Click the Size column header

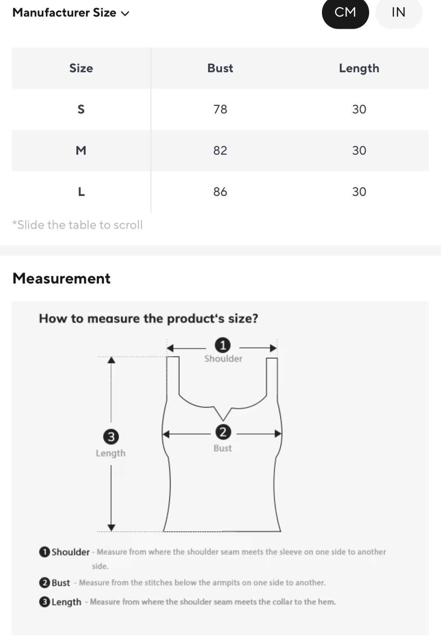click(81, 68)
